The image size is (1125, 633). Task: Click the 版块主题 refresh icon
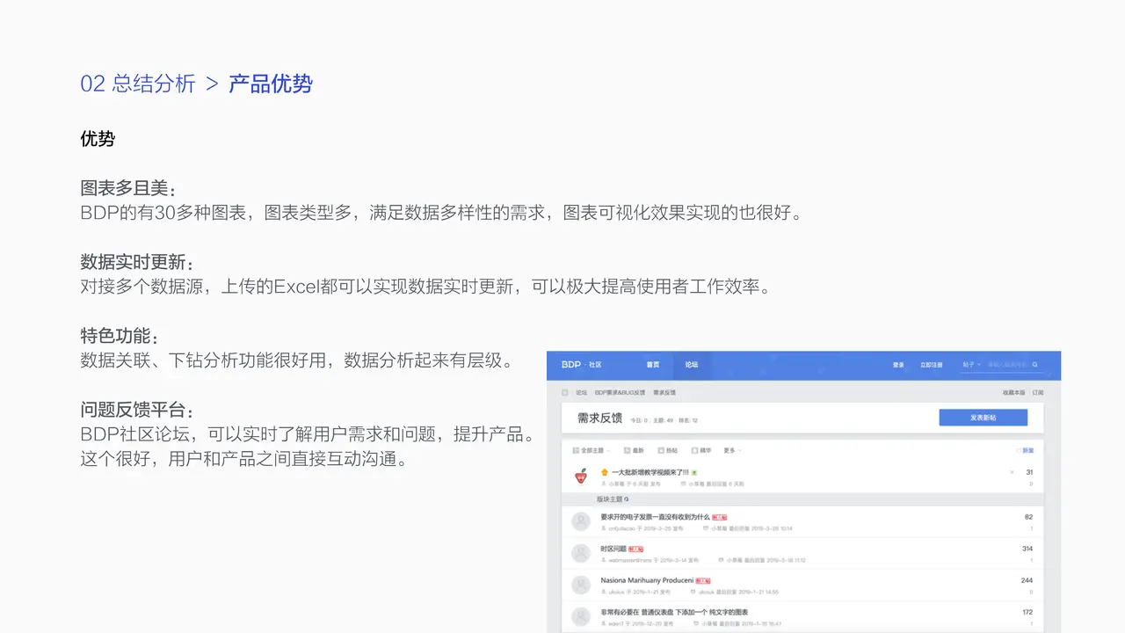[x=627, y=498]
